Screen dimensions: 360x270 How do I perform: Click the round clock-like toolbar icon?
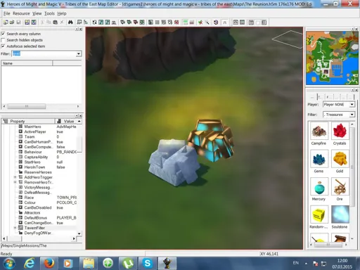[216, 22]
